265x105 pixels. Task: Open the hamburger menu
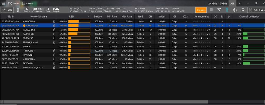3,3
